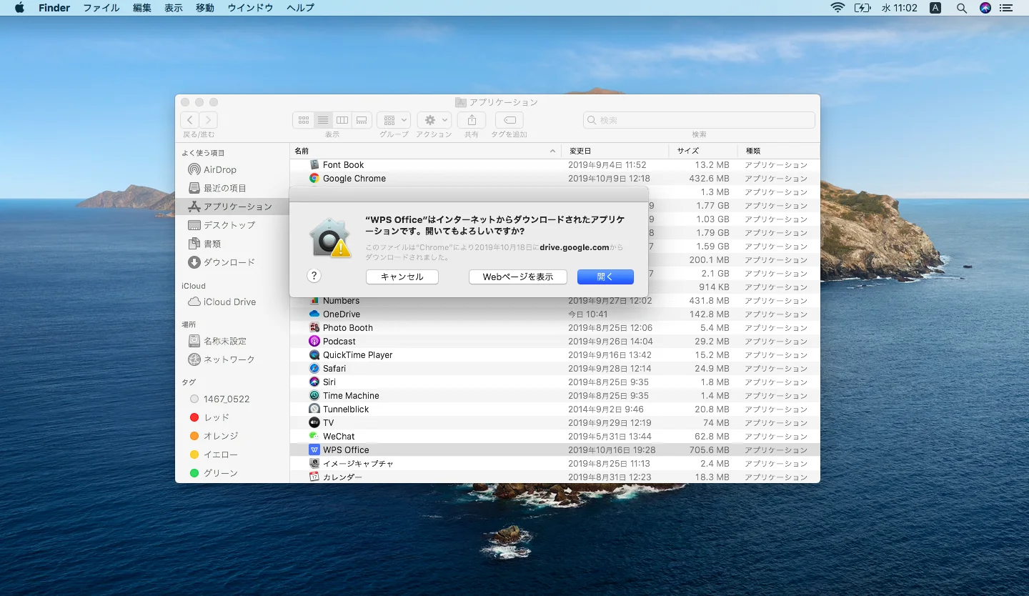The image size is (1029, 596).
Task: Select iCloud Drive in the sidebar
Action: pyautogui.click(x=232, y=302)
